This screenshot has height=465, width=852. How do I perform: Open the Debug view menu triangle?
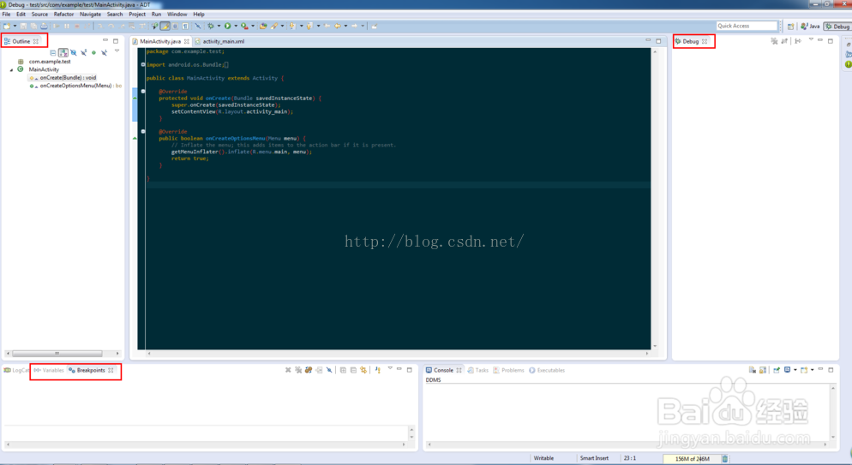(x=811, y=39)
